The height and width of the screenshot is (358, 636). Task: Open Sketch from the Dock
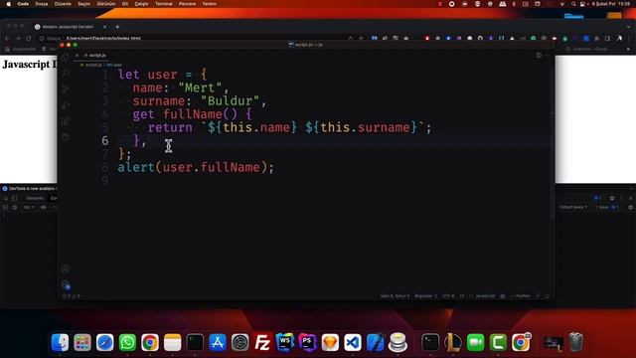click(x=330, y=342)
